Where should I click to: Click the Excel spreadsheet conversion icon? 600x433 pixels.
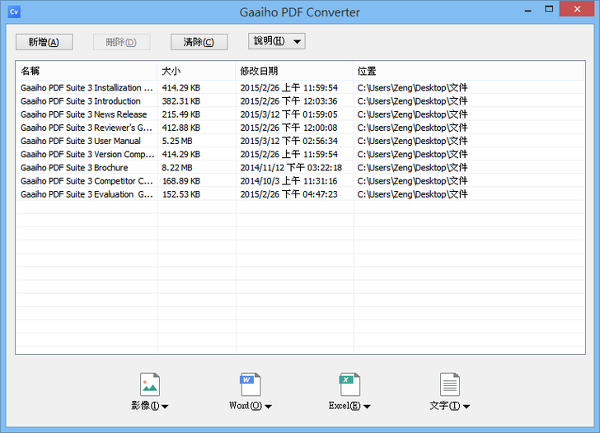pos(349,384)
